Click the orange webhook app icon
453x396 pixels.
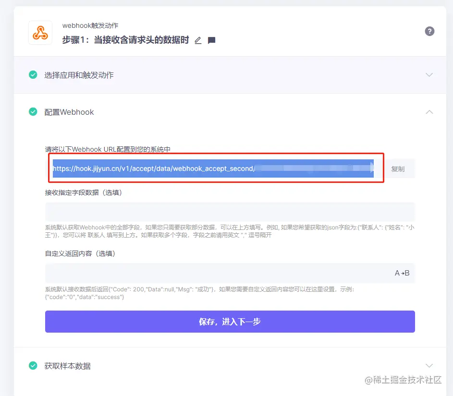tap(40, 33)
